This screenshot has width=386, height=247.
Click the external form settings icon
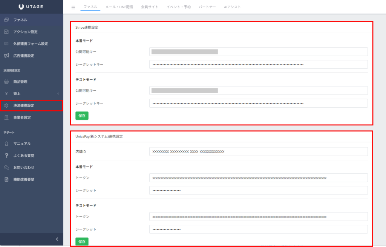(6, 44)
